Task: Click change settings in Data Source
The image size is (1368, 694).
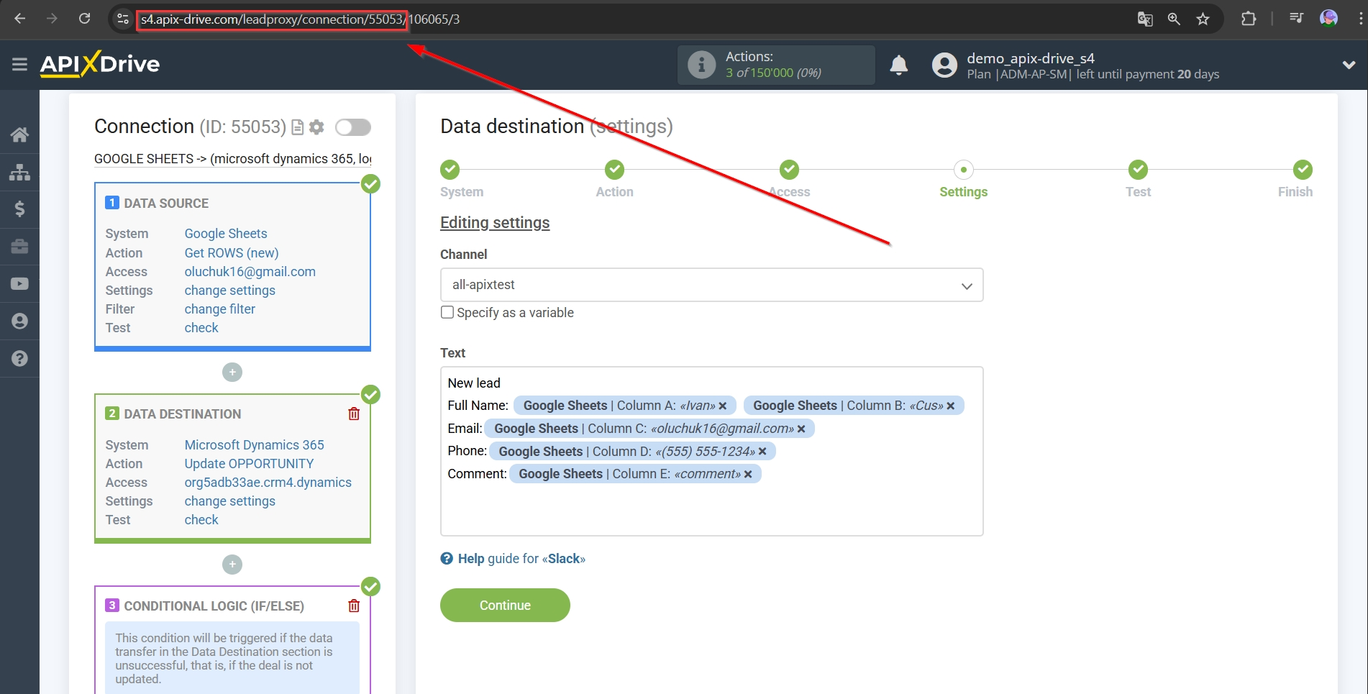Action: tap(230, 291)
